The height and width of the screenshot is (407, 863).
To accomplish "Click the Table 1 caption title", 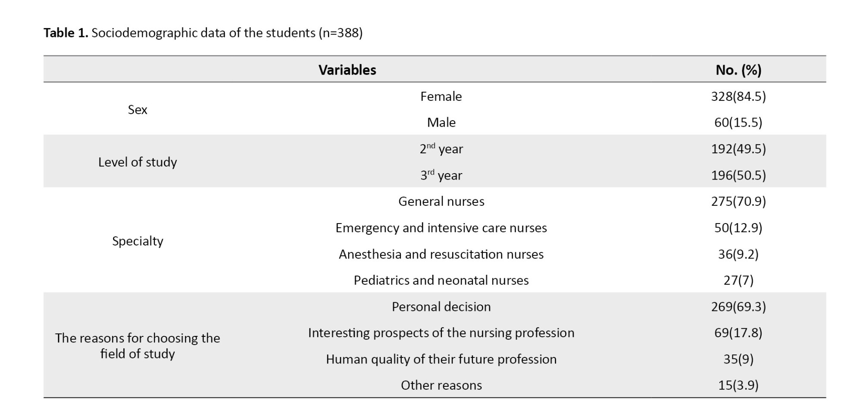I will [x=203, y=33].
